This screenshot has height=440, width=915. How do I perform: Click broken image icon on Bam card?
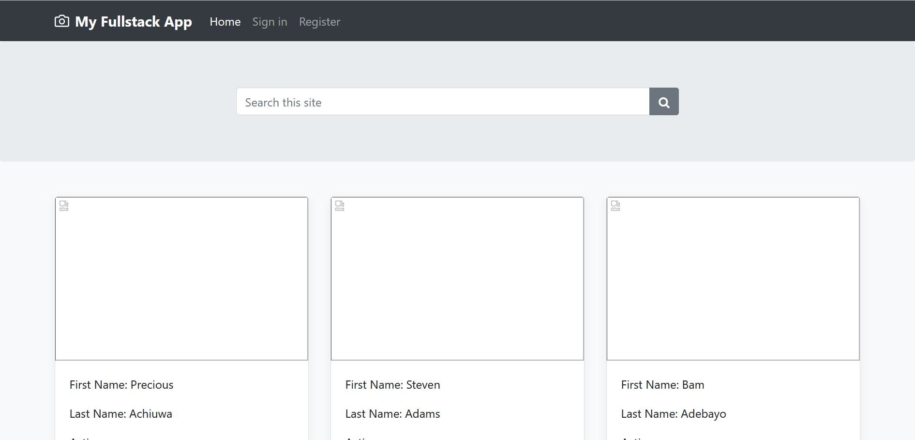615,206
